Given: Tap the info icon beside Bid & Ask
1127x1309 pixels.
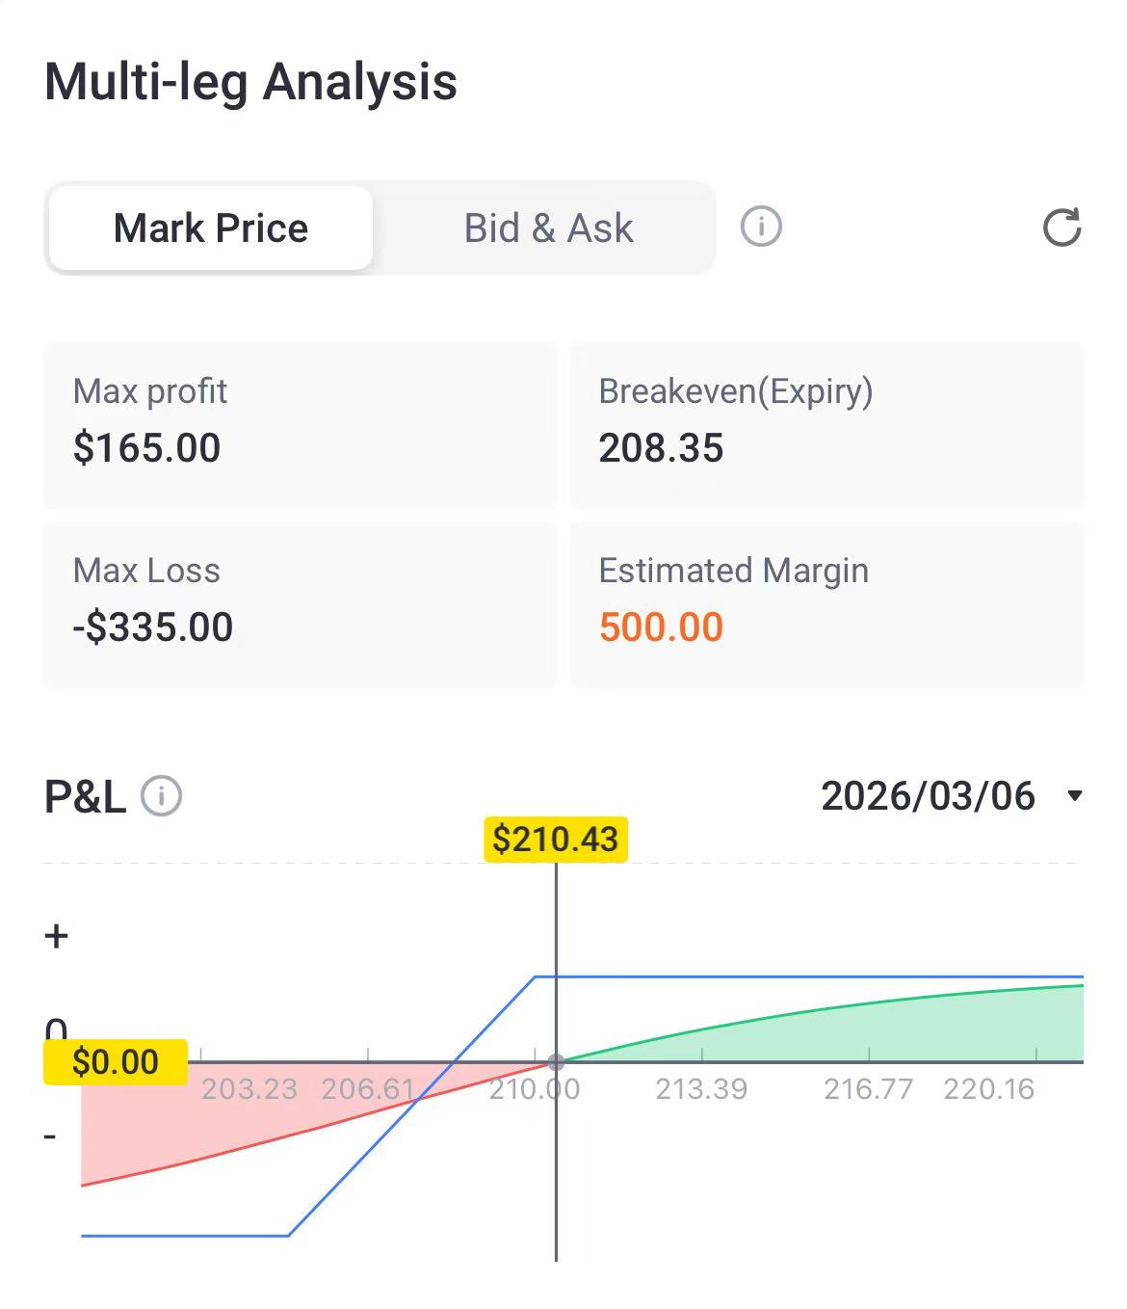Looking at the screenshot, I should coord(761,227).
